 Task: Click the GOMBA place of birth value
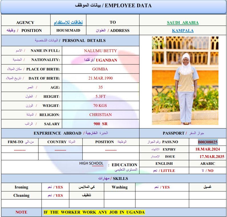(x=100, y=69)
